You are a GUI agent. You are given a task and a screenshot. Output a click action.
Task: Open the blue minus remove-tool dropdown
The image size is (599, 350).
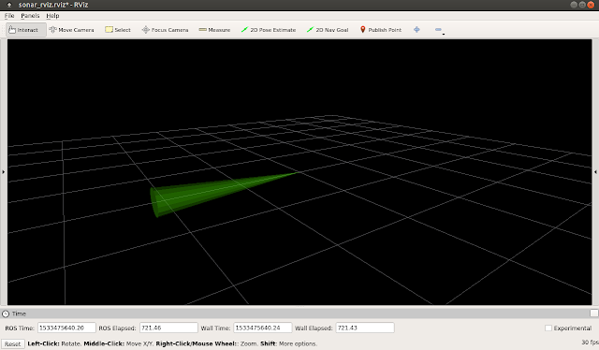pos(439,30)
